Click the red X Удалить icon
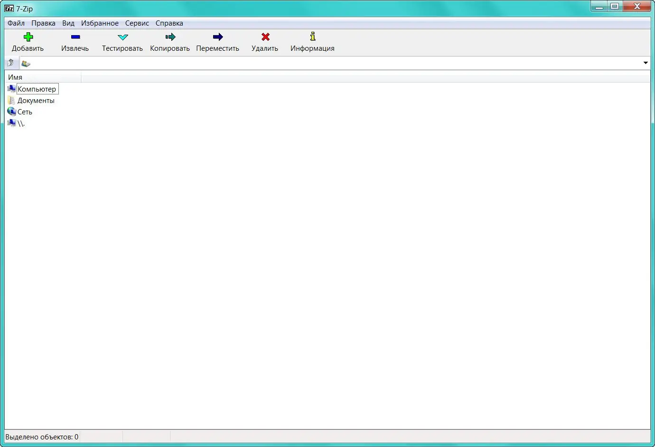This screenshot has height=447, width=655. (x=265, y=37)
